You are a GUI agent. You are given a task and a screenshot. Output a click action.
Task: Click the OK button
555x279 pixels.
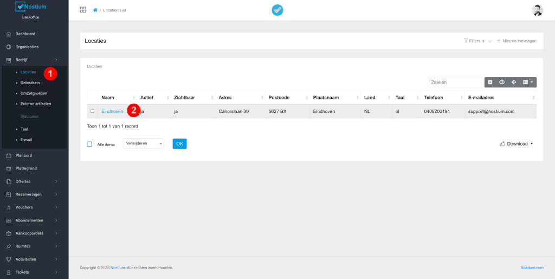coord(179,143)
